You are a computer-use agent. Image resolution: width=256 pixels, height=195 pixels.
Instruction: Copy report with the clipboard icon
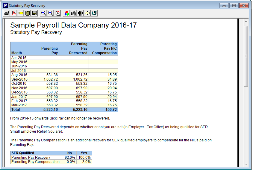point(28,13)
